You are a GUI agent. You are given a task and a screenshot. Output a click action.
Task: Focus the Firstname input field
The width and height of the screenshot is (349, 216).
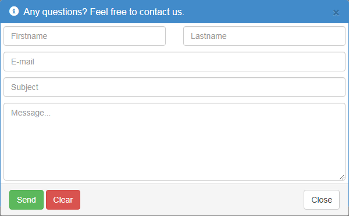[84, 36]
